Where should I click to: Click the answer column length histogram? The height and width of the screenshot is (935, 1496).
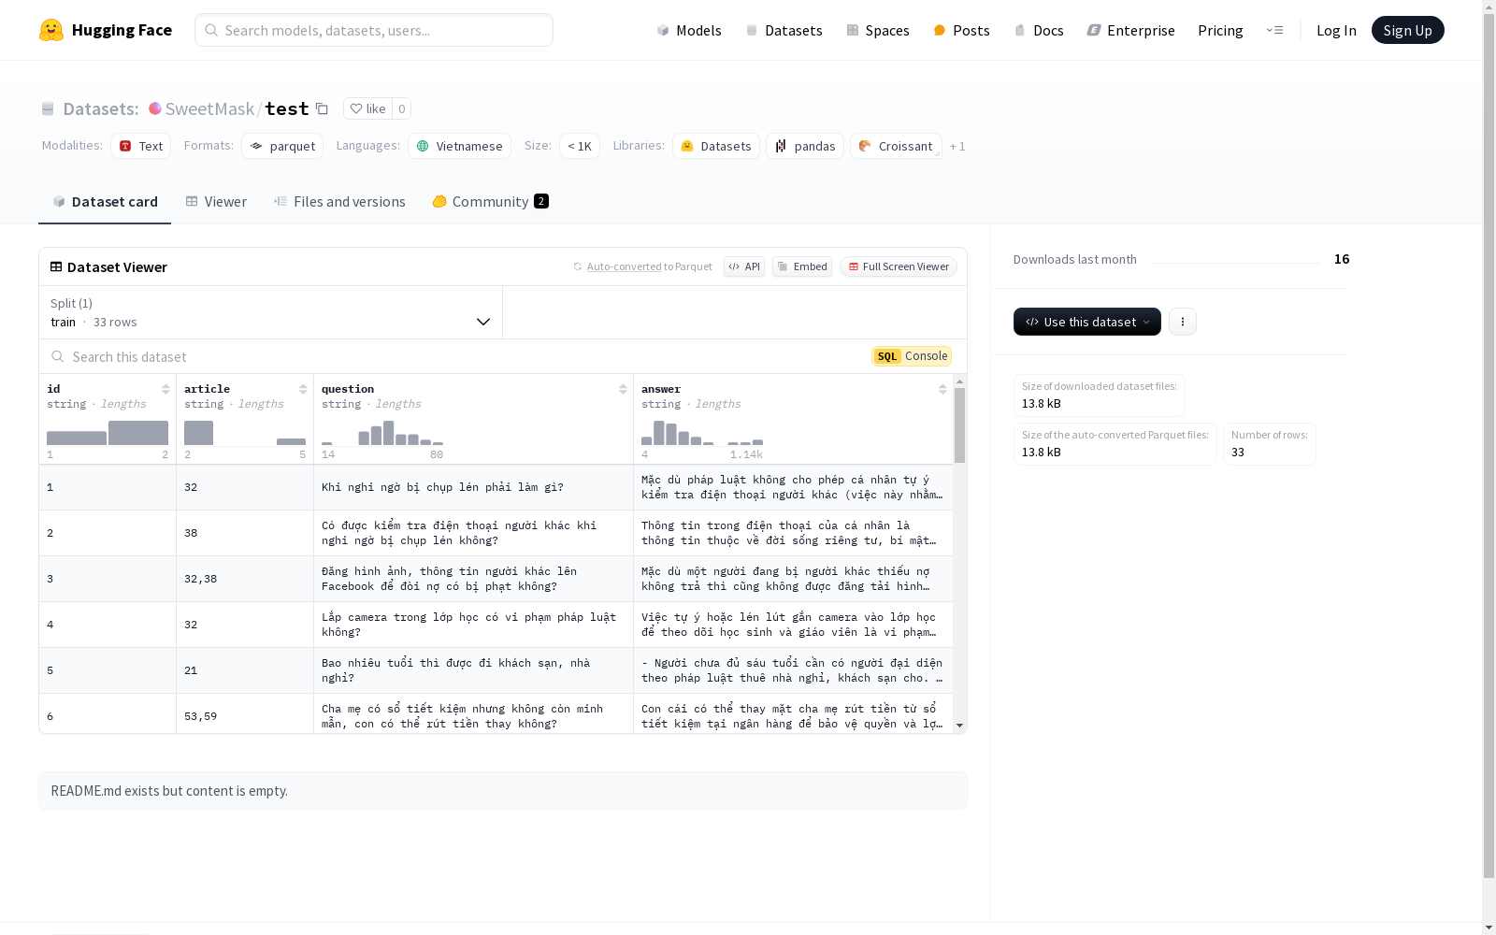(702, 433)
